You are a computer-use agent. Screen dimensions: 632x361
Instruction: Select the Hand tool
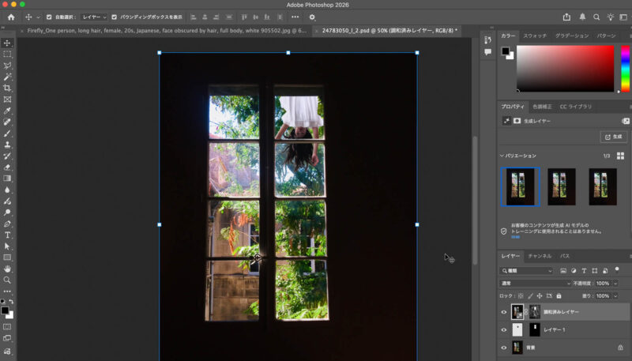7,269
